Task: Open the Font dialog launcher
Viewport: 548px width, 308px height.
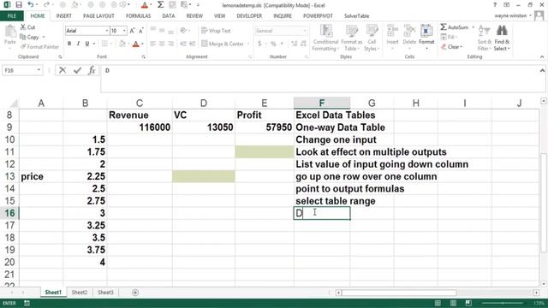Action: click(144, 56)
